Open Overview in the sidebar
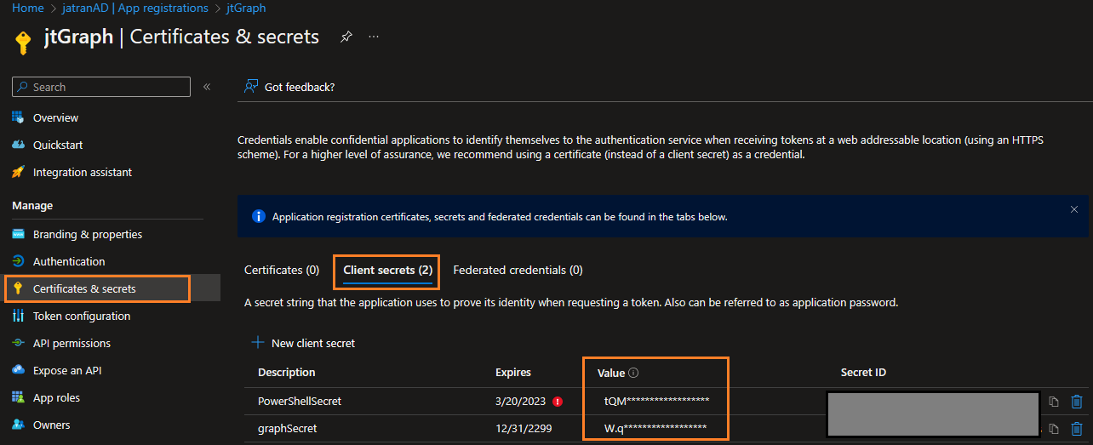This screenshot has height=445, width=1093. (x=55, y=117)
